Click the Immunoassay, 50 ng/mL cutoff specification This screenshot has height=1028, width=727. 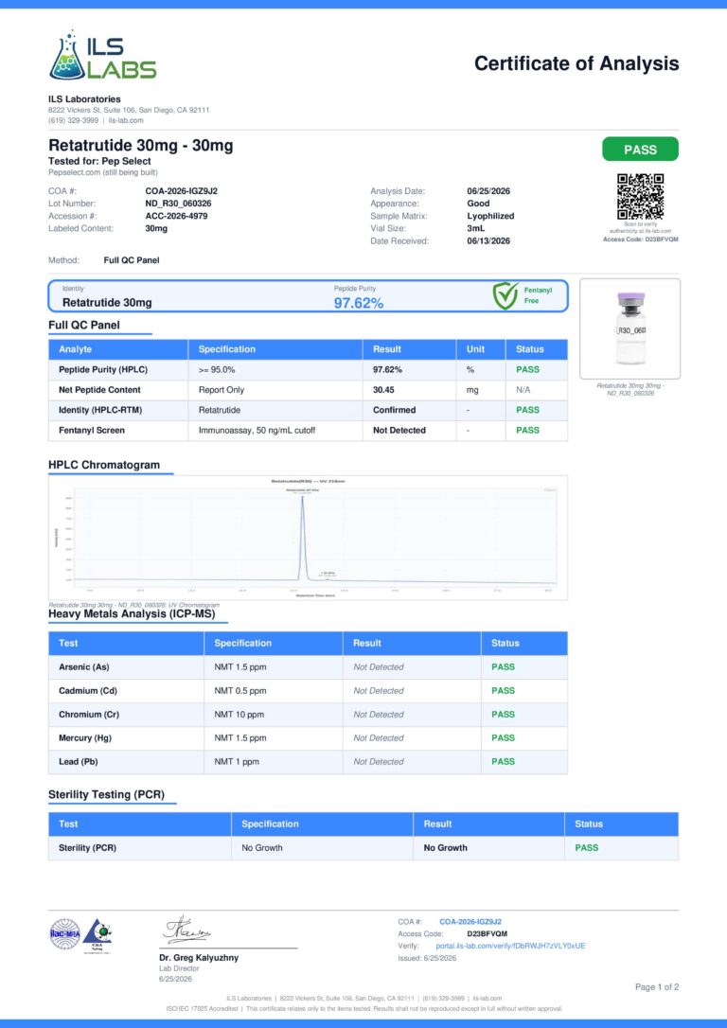point(257,431)
